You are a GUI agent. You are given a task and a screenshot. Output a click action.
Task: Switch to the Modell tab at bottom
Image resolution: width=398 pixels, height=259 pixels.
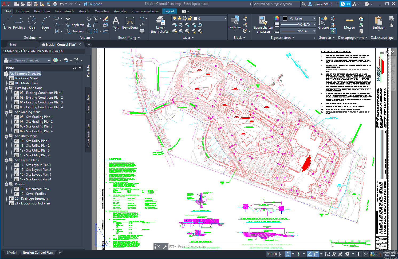coord(12,252)
